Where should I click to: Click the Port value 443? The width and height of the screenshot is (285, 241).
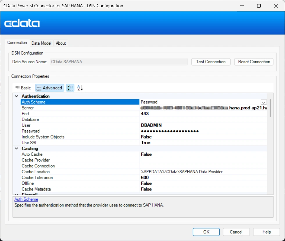(145, 114)
